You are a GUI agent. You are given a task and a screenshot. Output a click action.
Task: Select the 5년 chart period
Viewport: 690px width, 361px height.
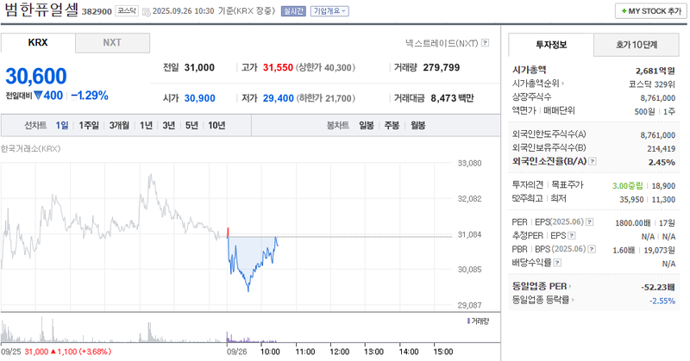tap(191, 126)
